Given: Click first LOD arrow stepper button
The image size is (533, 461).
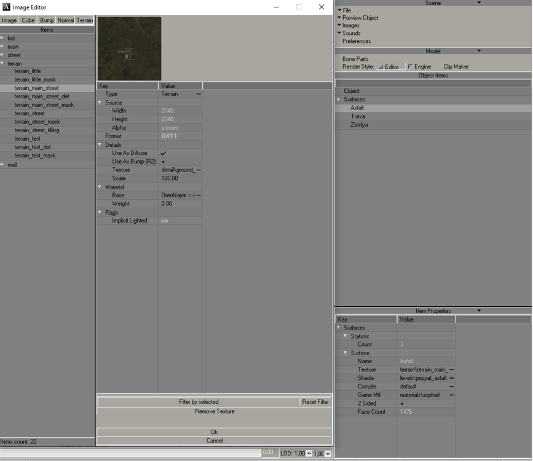Looking at the screenshot, I should [309, 454].
